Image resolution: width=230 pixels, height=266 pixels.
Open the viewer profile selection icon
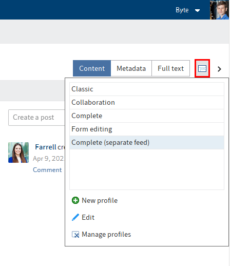tap(202, 69)
